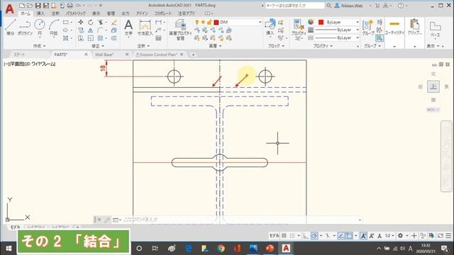
Task: Expand the 修正 (Modify) panel
Action: (x=98, y=46)
